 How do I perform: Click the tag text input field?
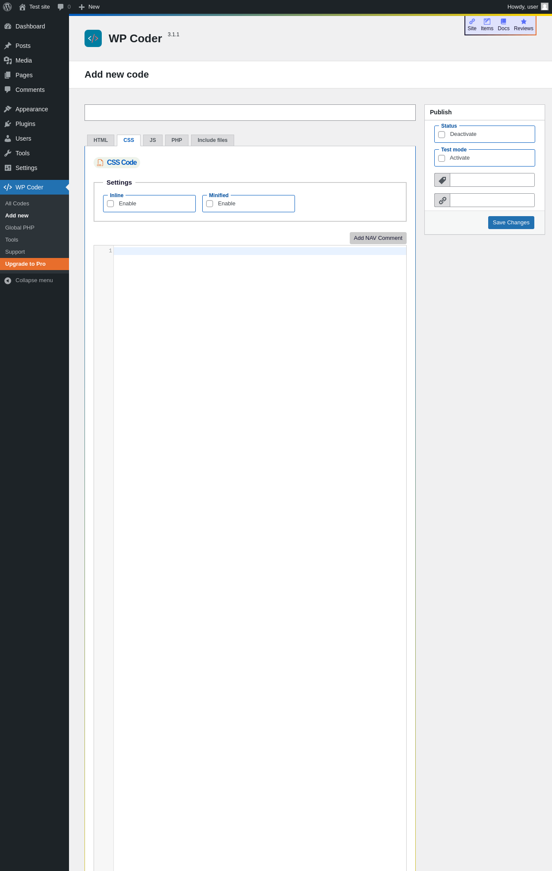tap(492, 180)
